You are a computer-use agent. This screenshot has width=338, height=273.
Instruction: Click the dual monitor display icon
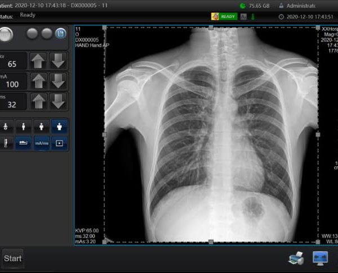[321, 258]
